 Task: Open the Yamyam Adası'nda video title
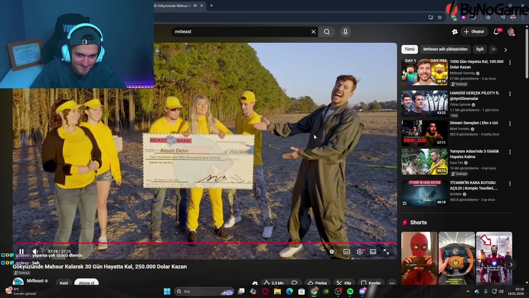(474, 154)
